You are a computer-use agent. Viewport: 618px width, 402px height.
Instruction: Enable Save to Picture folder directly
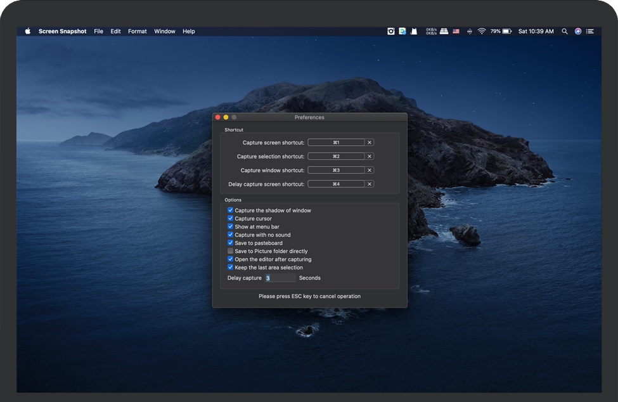click(230, 250)
